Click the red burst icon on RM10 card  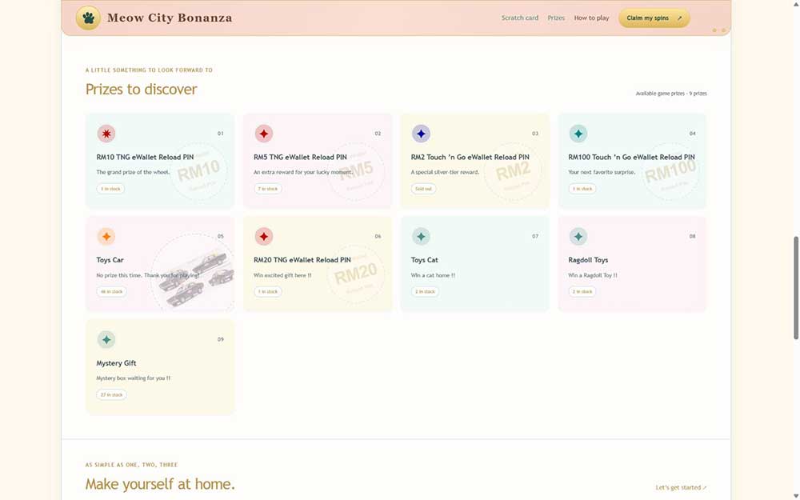click(x=106, y=134)
